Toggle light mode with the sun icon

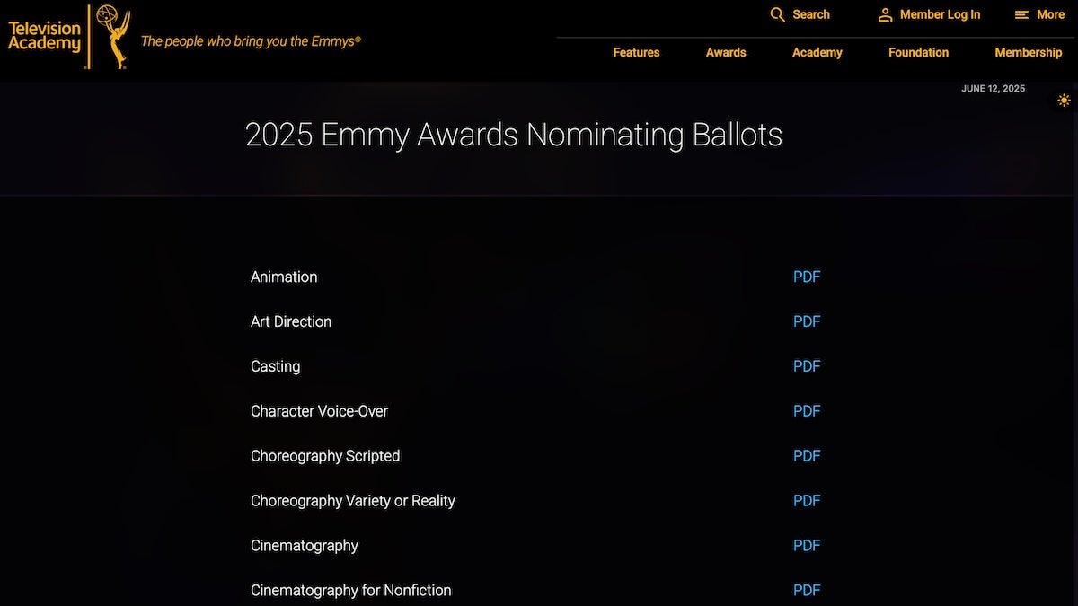(x=1065, y=101)
